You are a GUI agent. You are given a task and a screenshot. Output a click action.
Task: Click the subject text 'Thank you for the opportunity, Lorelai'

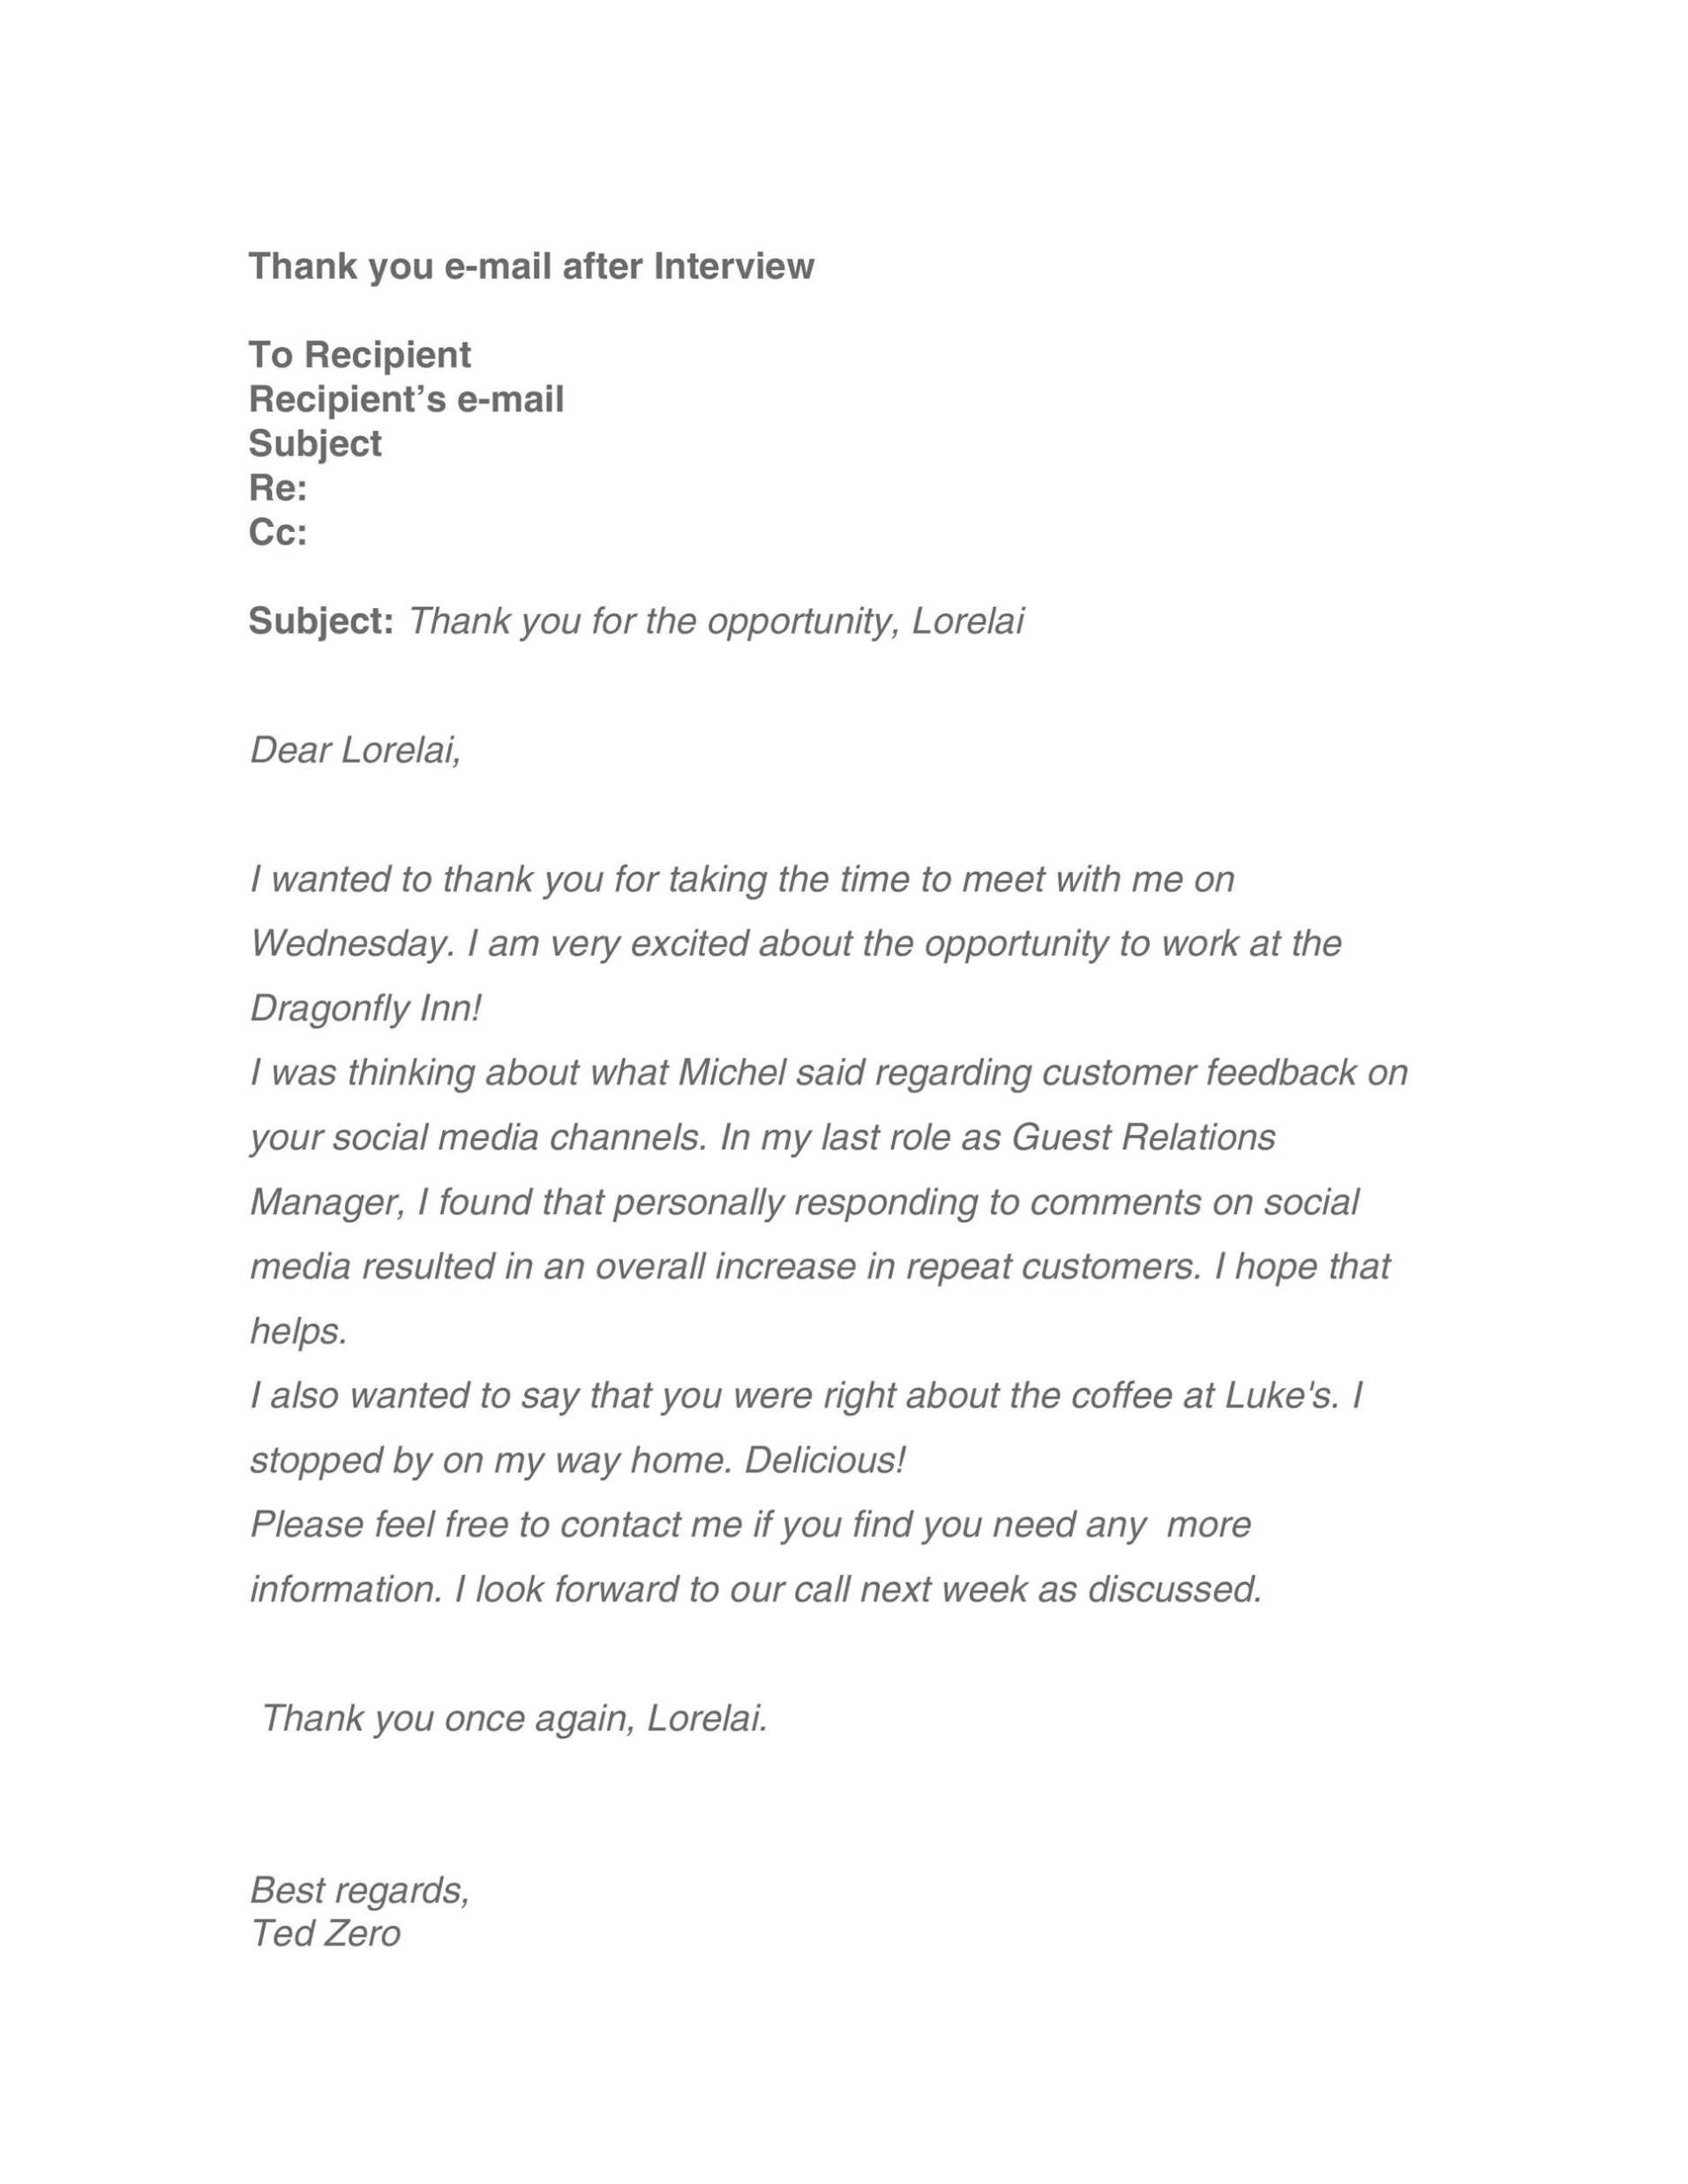pos(716,622)
